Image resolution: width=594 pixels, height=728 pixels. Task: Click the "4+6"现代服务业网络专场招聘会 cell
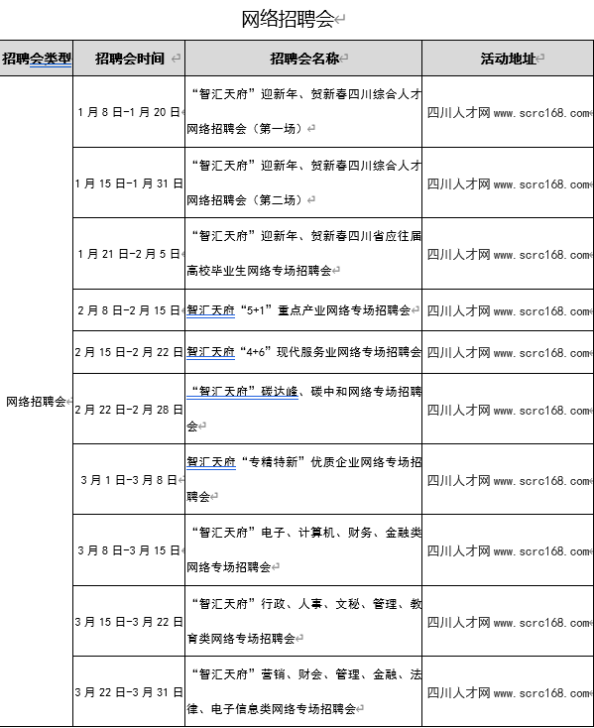pos(303,352)
